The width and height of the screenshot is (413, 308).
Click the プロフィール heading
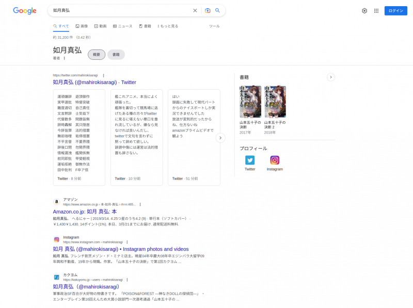coord(253,149)
